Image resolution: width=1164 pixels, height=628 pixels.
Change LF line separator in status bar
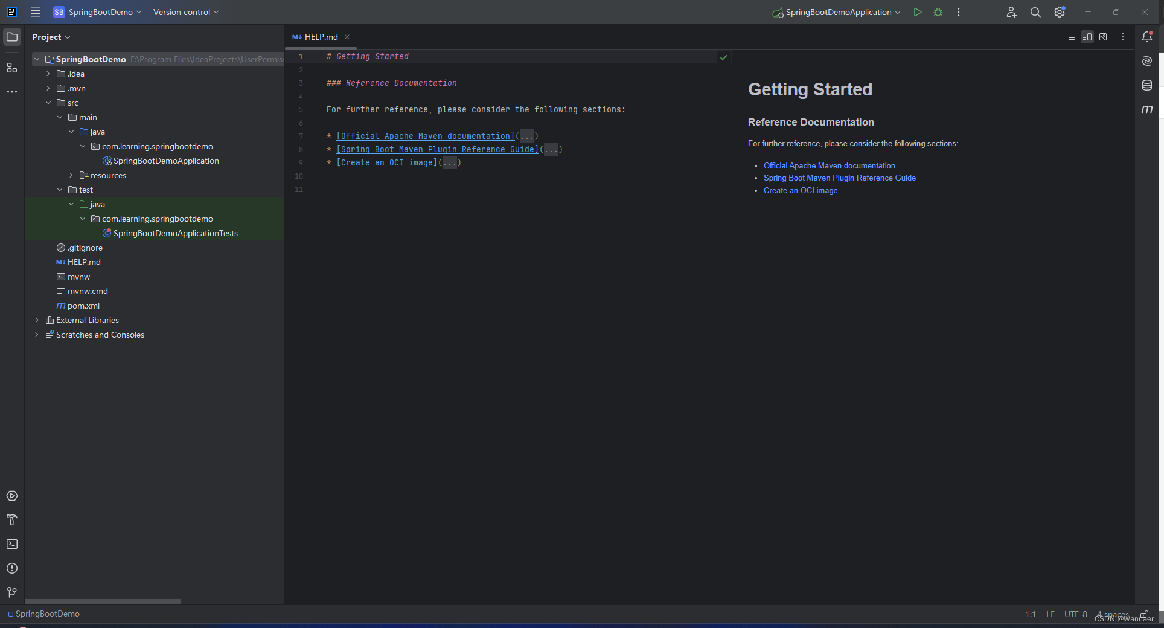click(x=1050, y=614)
